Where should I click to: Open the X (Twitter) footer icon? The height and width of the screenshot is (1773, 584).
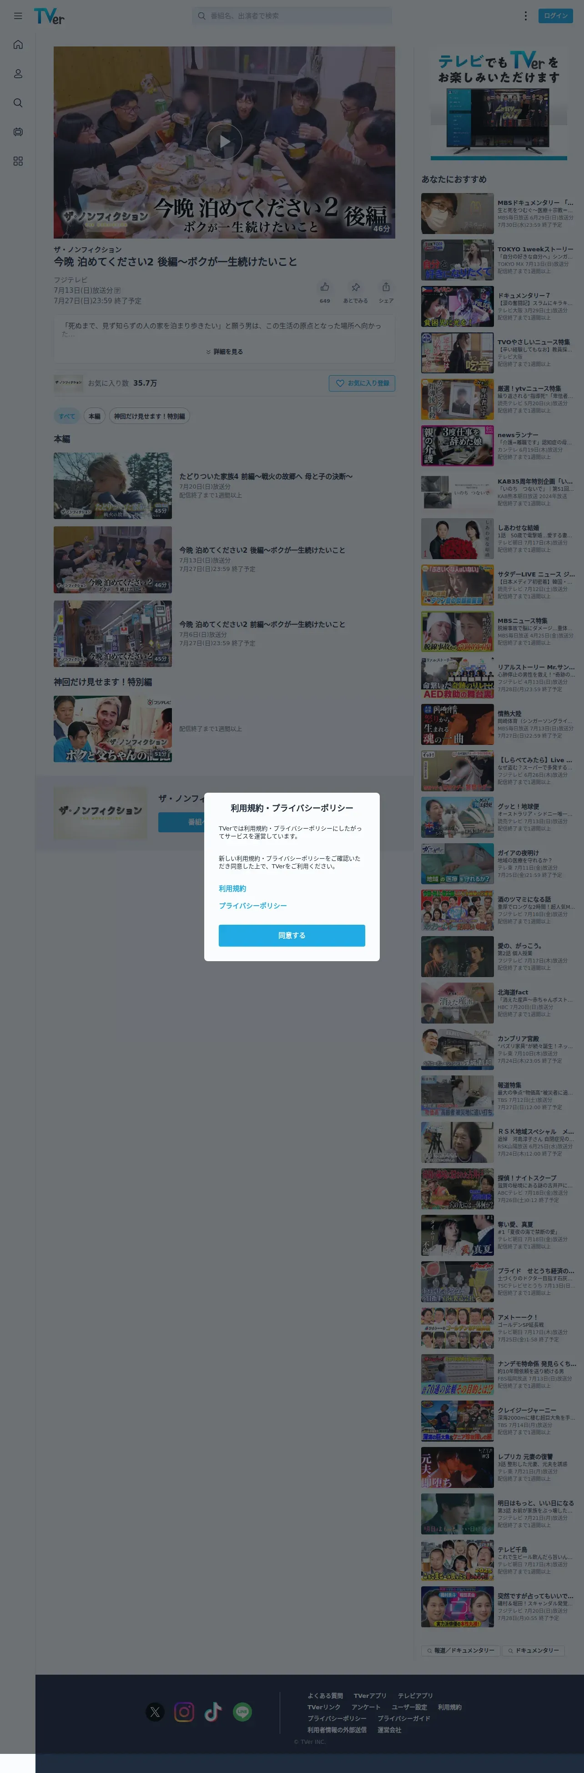pyautogui.click(x=156, y=1712)
